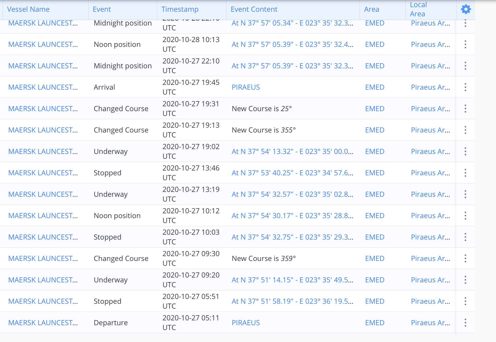Open the vessel name link in the 09:20 Underway row
The width and height of the screenshot is (496, 342).
(x=43, y=280)
